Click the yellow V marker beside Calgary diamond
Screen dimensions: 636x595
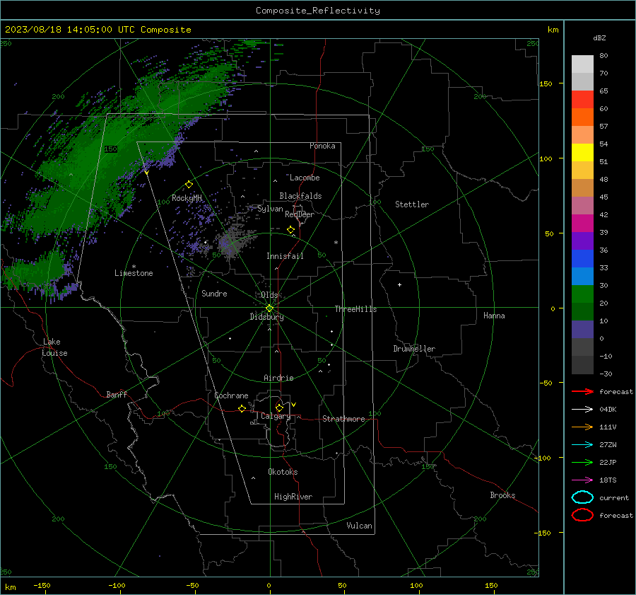click(x=294, y=405)
